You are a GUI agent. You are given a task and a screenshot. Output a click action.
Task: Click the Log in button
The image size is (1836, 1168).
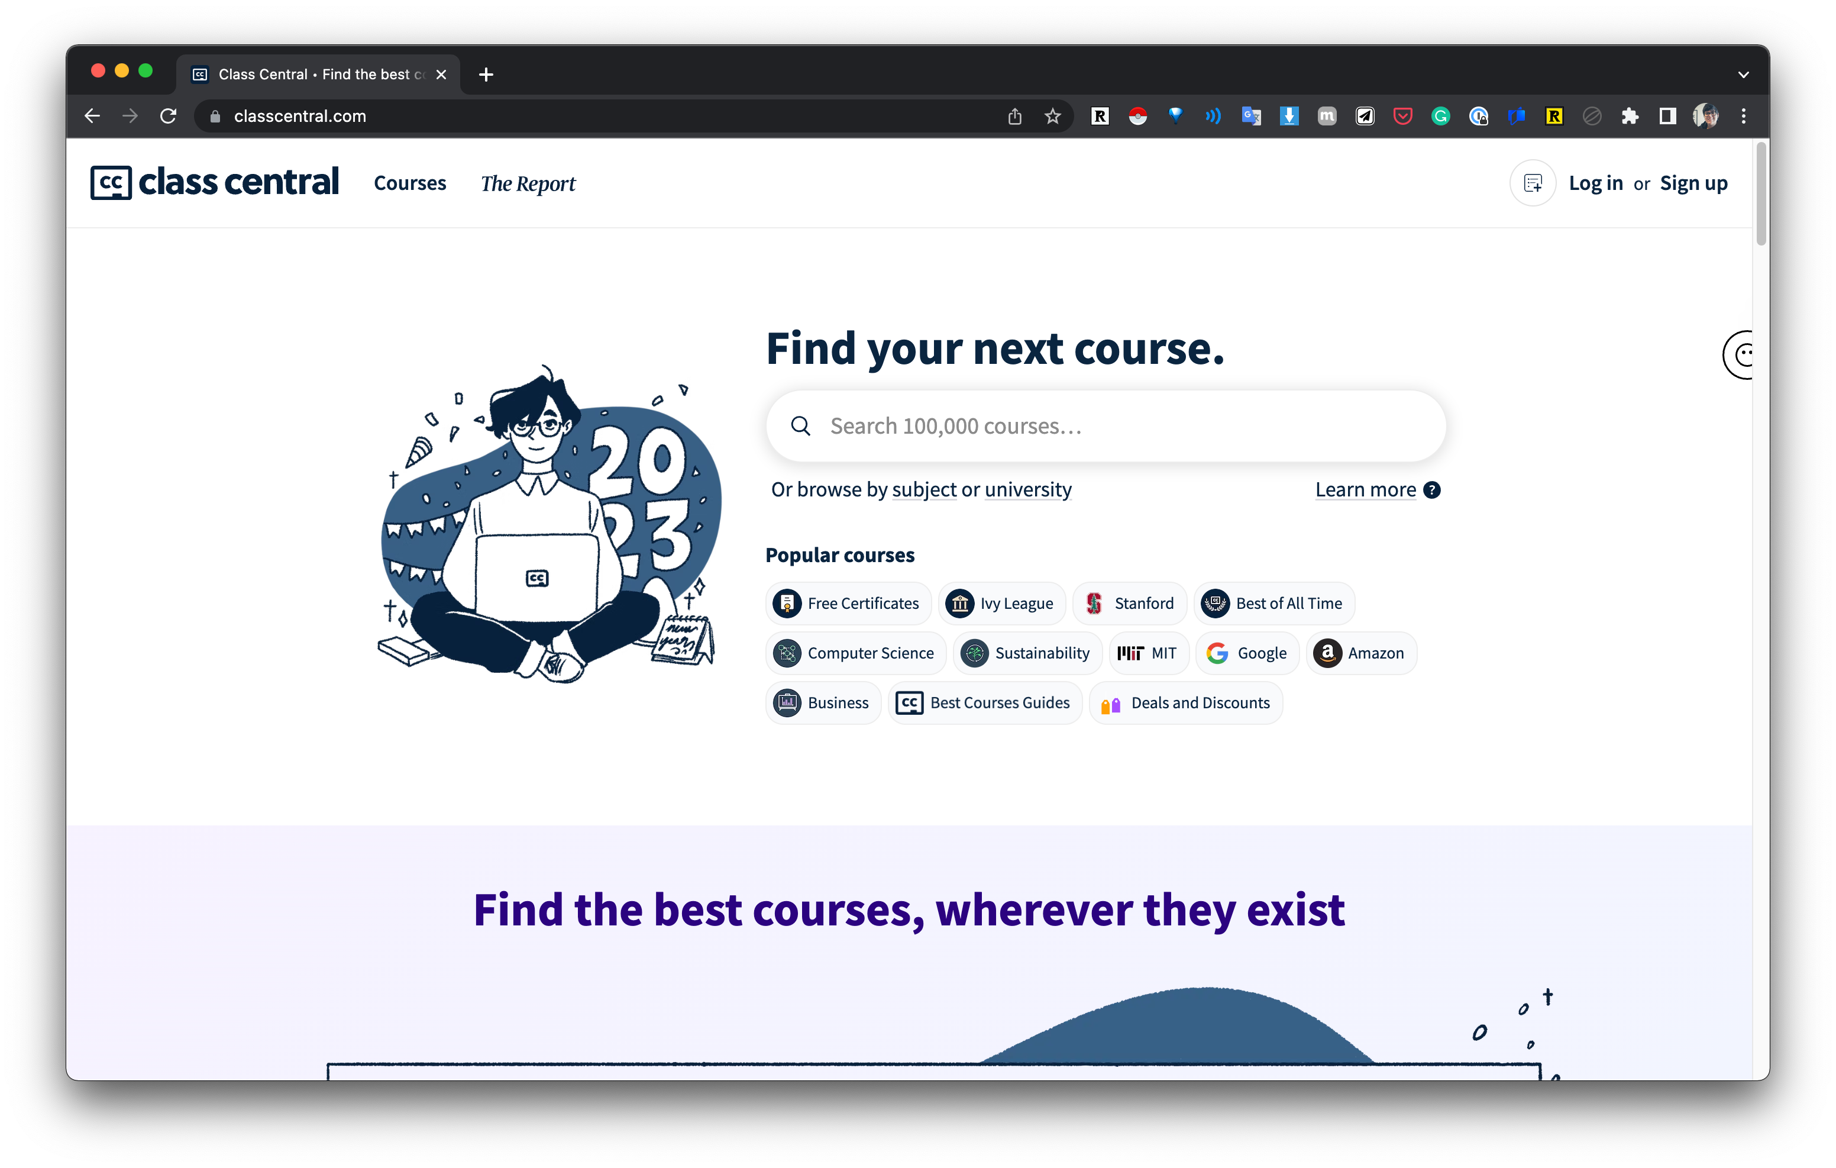(x=1595, y=183)
